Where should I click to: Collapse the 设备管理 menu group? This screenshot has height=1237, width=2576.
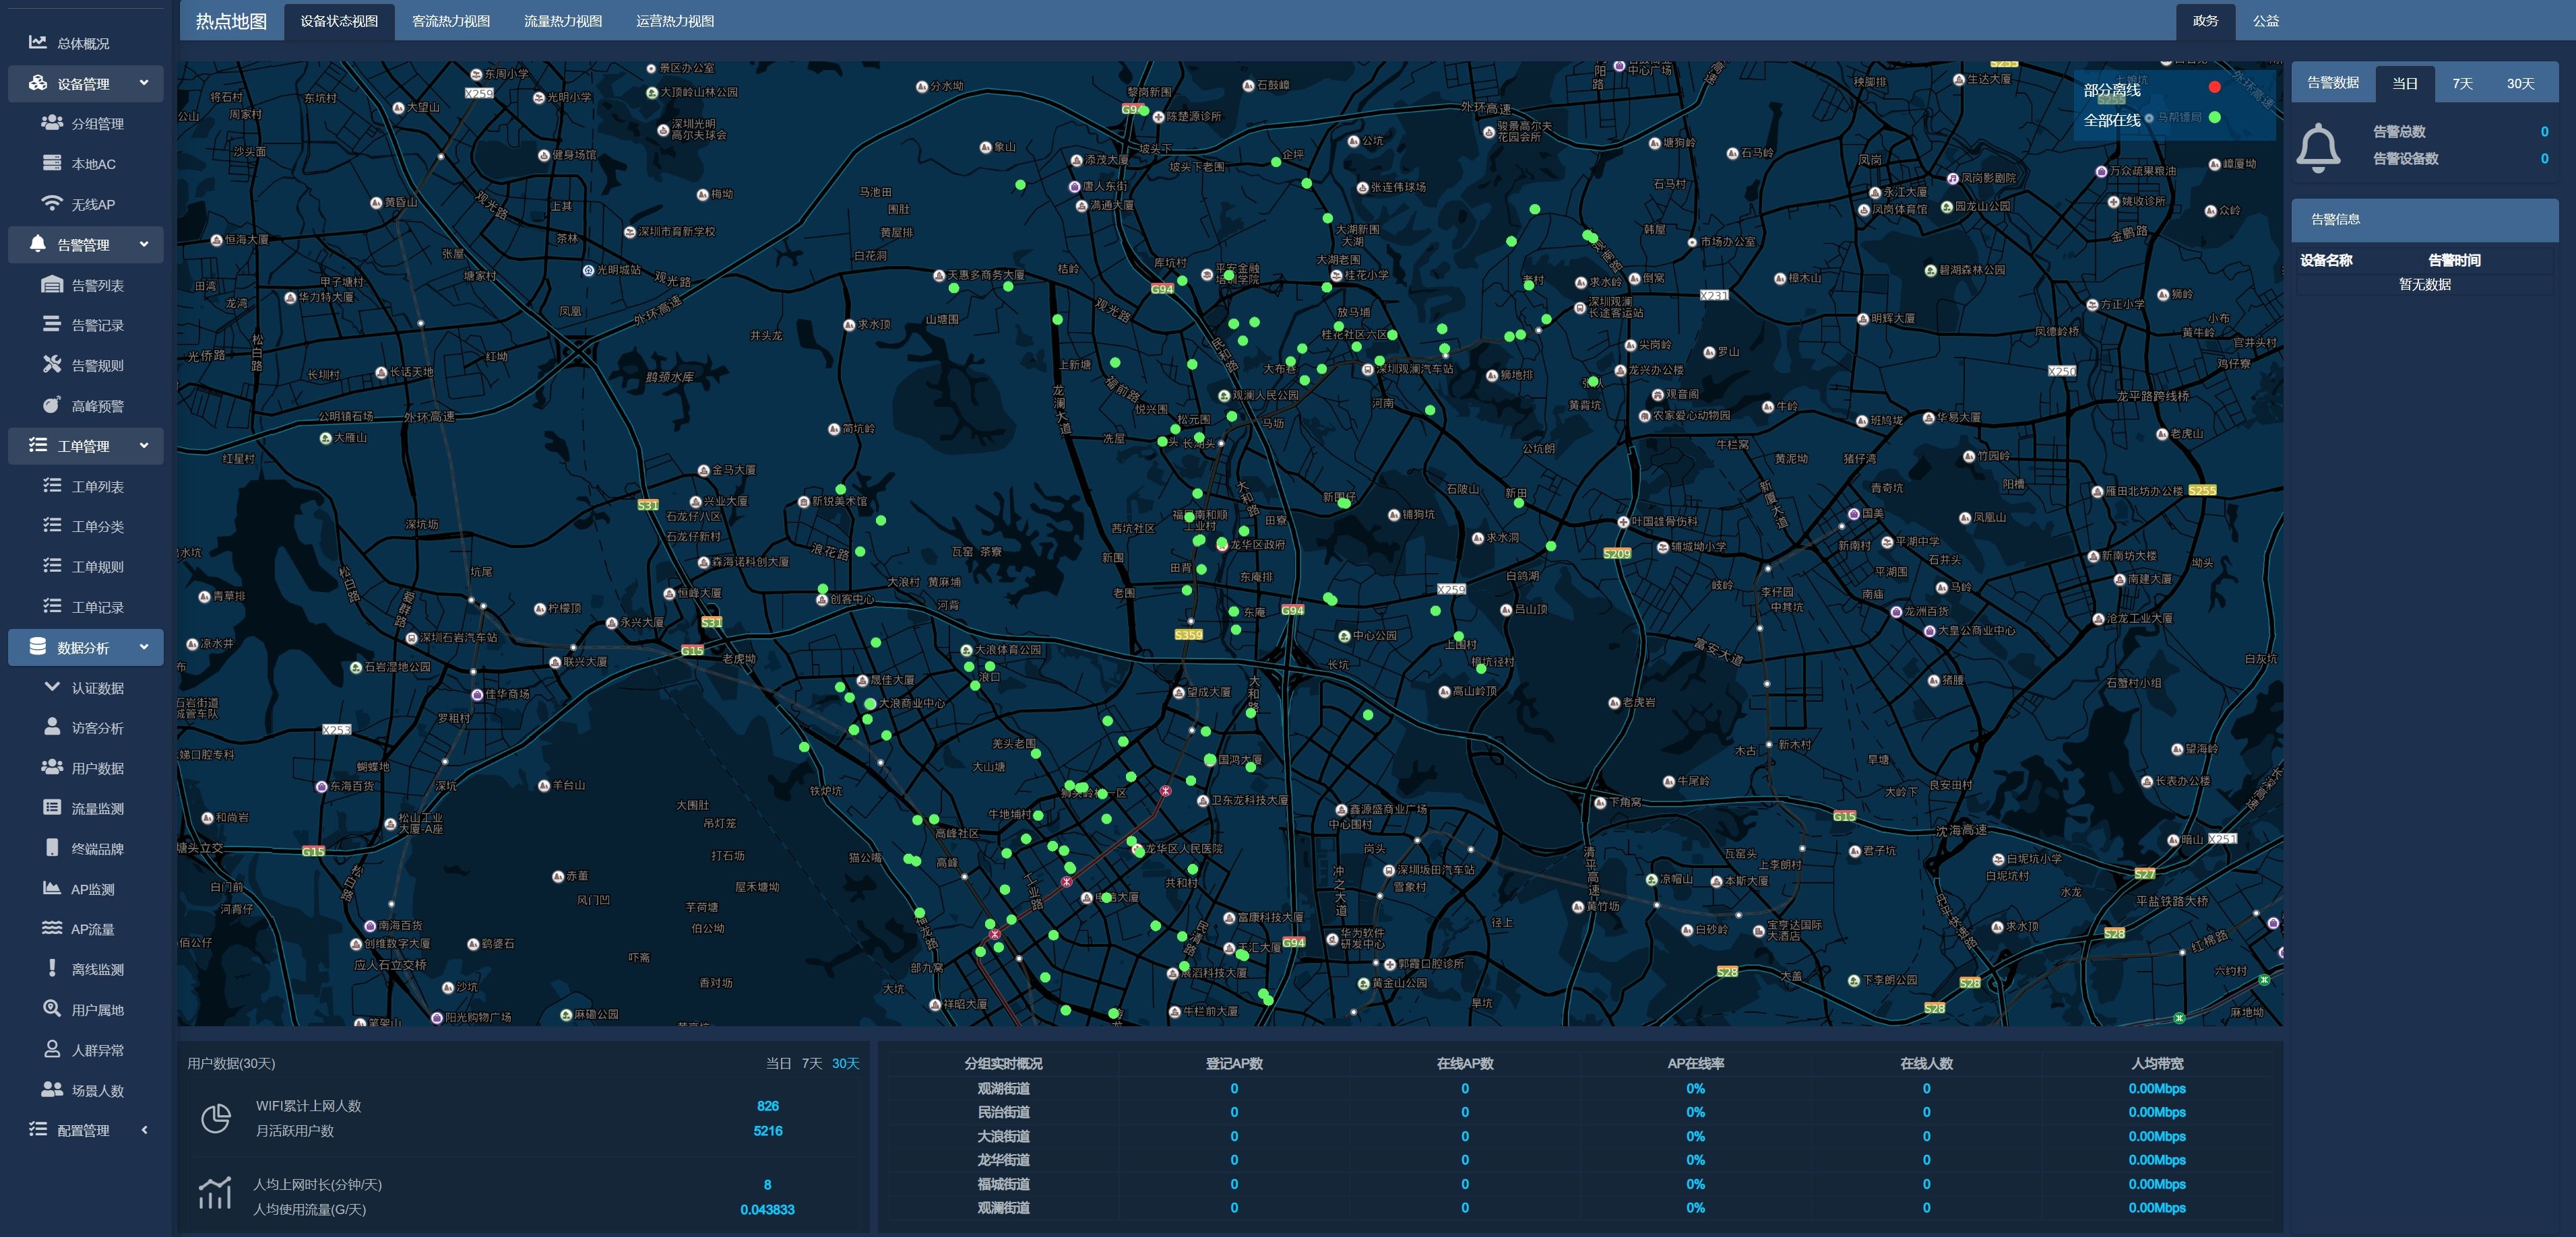[144, 83]
